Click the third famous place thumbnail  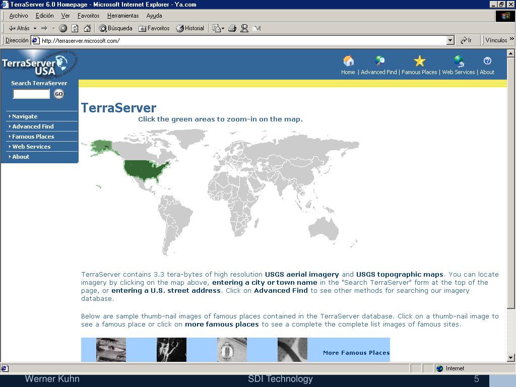232,350
